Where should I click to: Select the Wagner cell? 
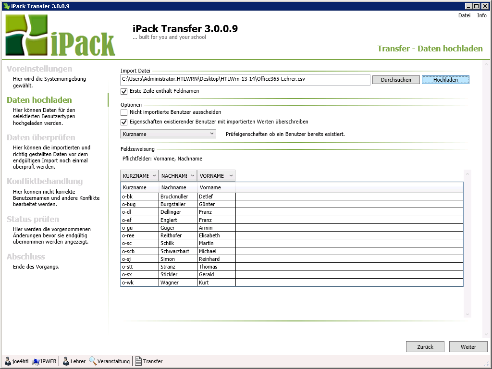coord(178,283)
